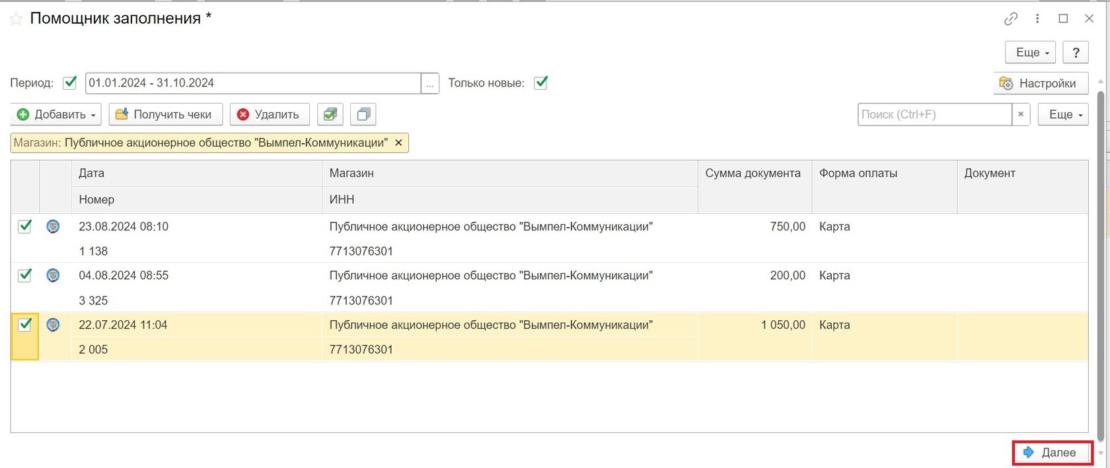
Task: Click the check all receipts icon
Action: click(x=330, y=115)
